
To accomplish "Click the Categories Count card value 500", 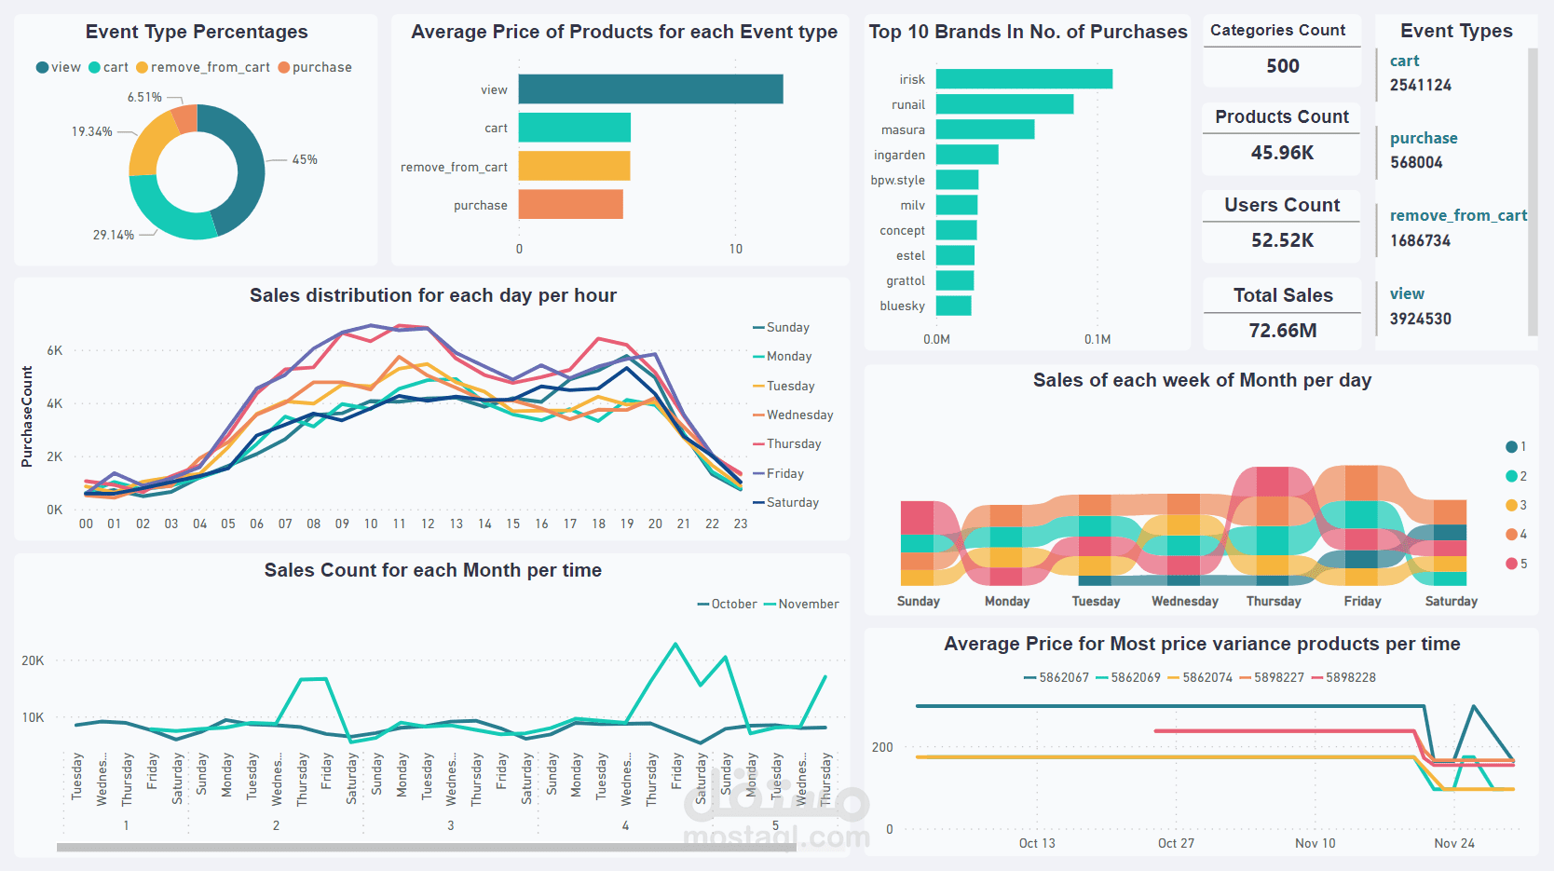I will tap(1283, 66).
